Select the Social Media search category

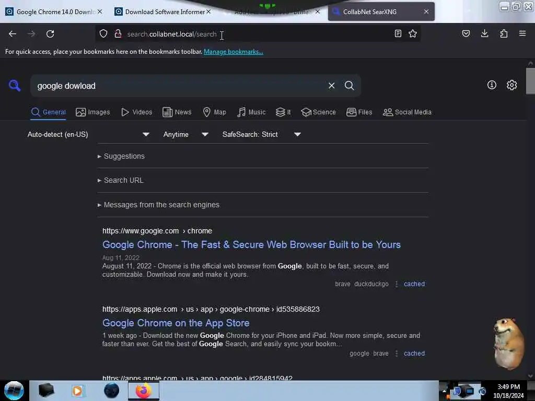coord(408,112)
